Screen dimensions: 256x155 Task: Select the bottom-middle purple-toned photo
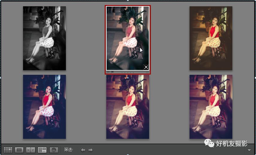128,107
